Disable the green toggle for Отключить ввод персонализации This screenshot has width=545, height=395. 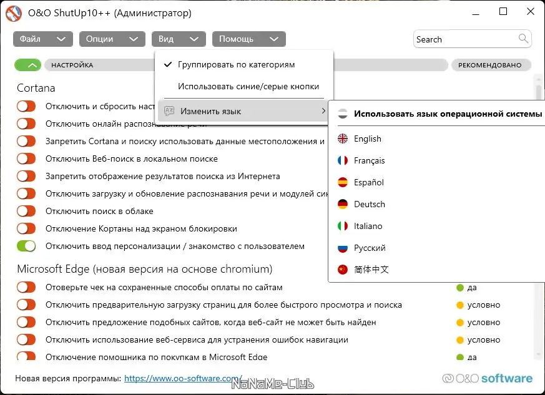click(x=25, y=246)
